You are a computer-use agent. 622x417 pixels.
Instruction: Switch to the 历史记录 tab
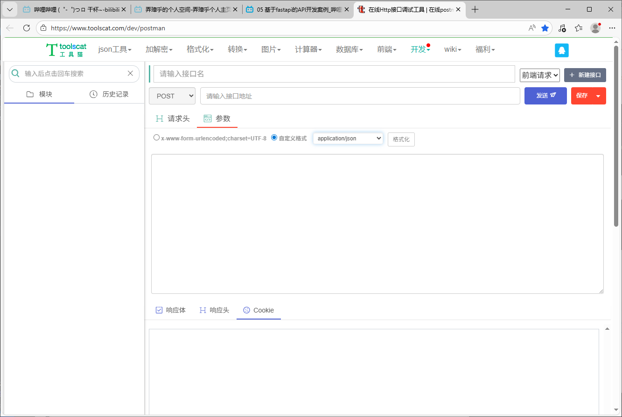[x=109, y=94]
